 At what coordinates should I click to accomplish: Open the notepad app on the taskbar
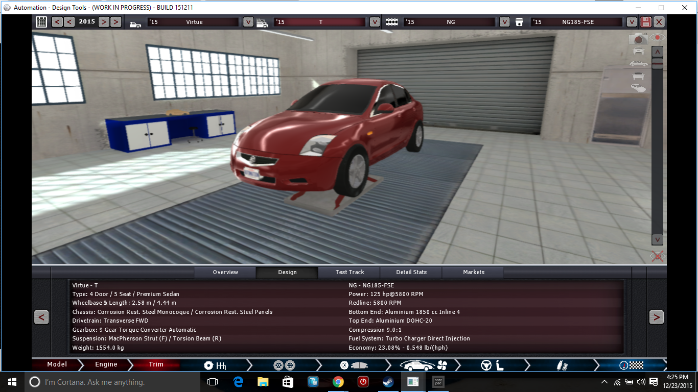point(438,382)
